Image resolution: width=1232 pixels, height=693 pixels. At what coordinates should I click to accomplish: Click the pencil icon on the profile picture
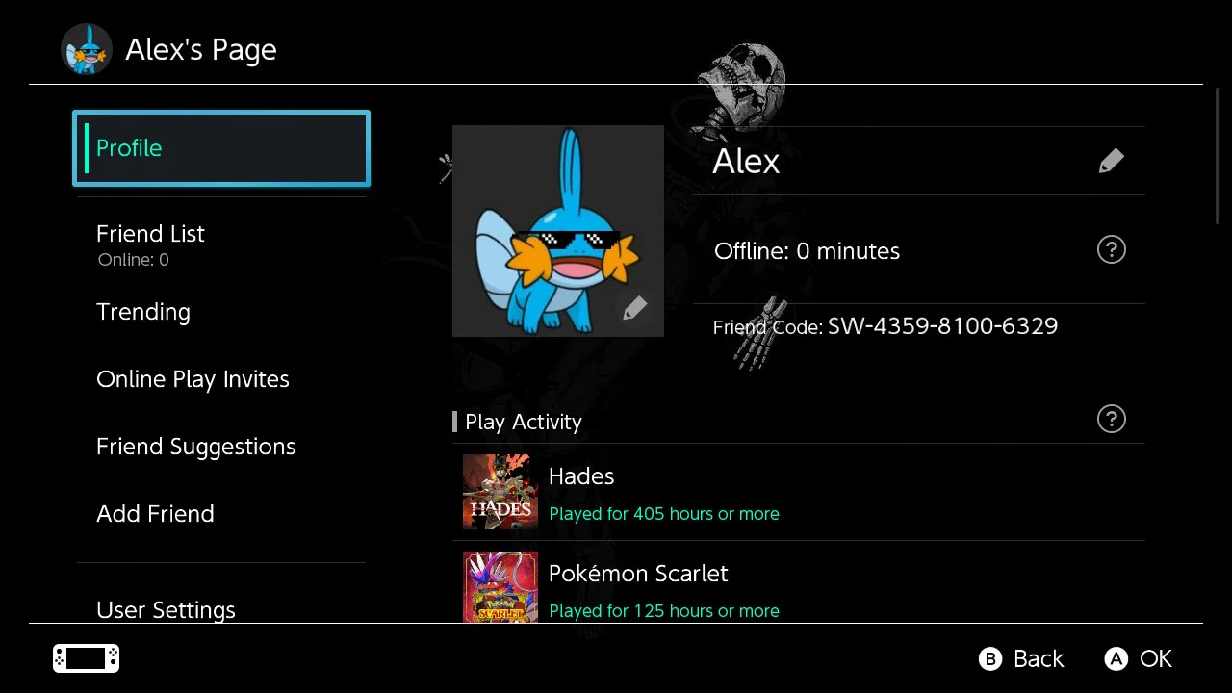tap(634, 308)
